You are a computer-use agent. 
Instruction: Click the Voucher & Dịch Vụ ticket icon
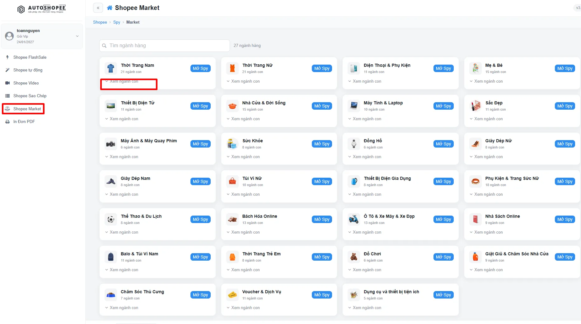click(x=232, y=295)
